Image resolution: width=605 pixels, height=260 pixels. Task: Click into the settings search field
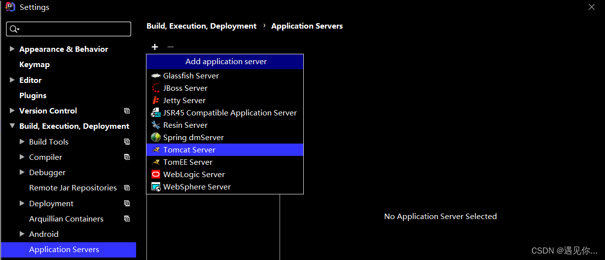coord(69,29)
